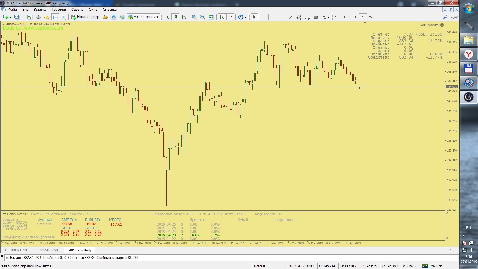Zoom out of the chart
Image resolution: width=478 pixels, height=269 pixels.
click(203, 17)
